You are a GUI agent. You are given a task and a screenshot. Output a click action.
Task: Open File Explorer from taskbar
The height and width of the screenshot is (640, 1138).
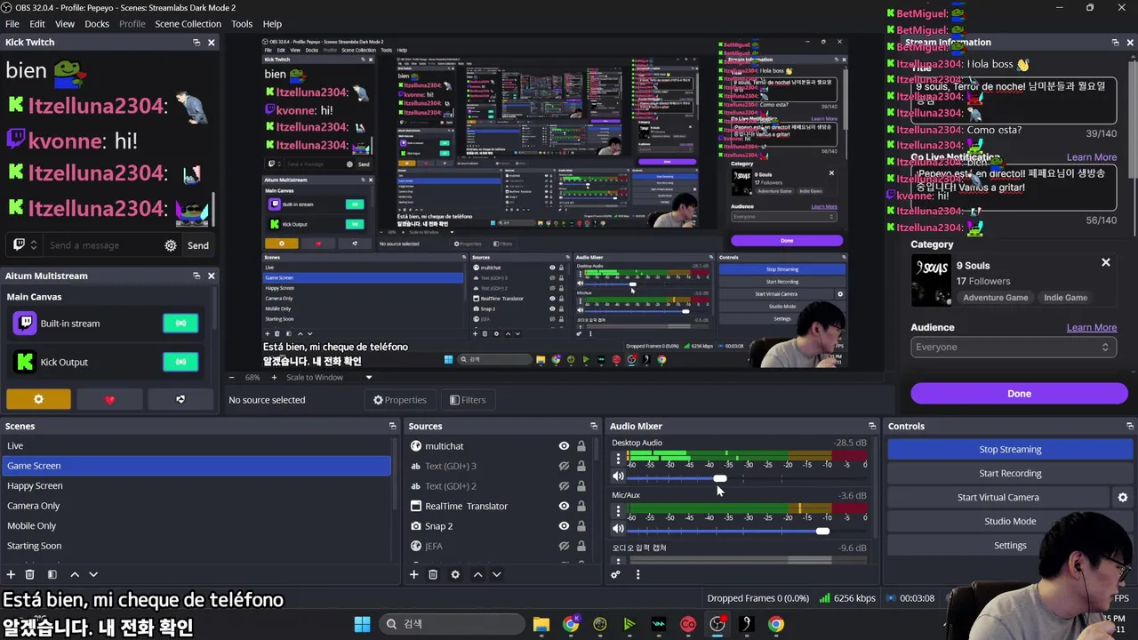pos(541,624)
